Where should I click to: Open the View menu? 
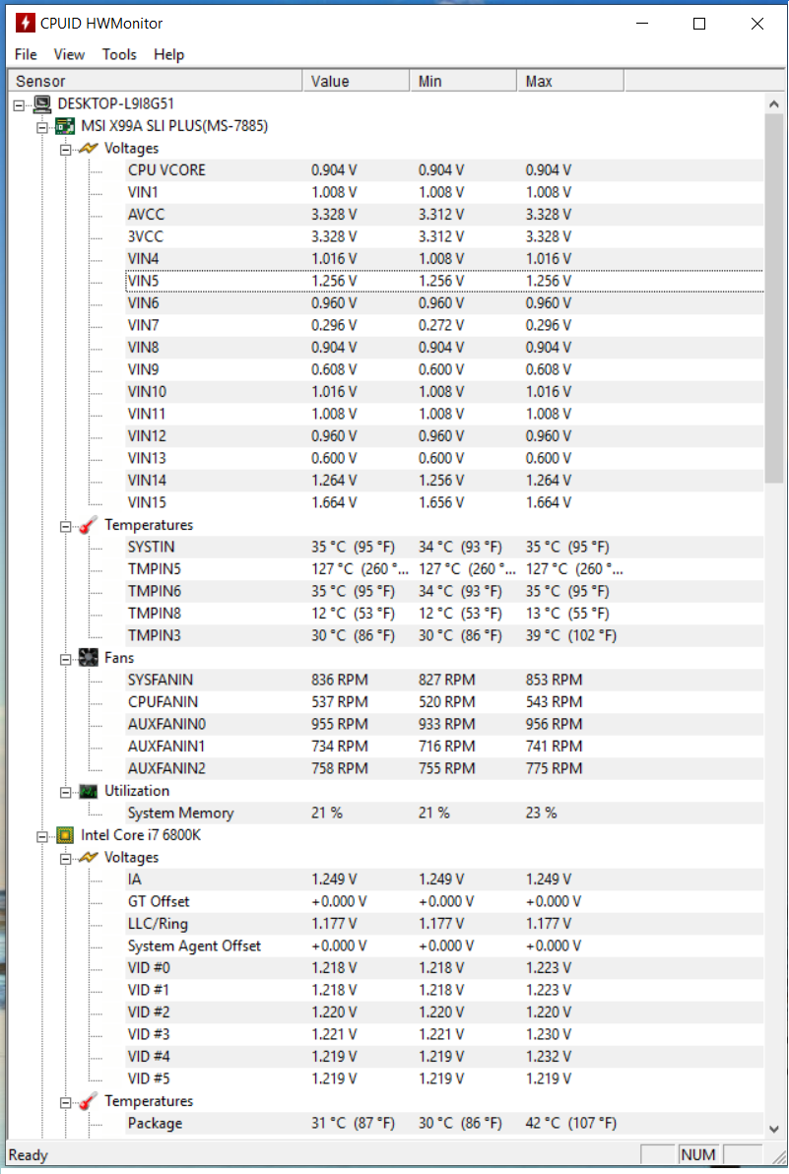(x=69, y=54)
